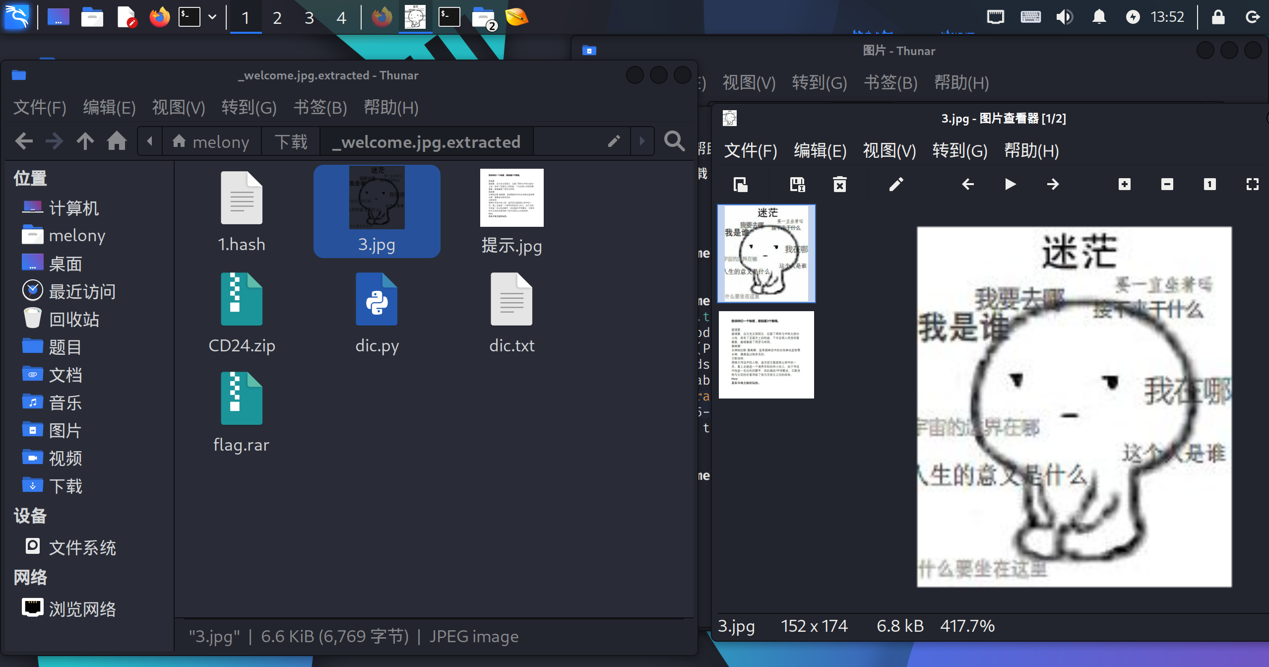
Task: Click the save copy icon in viewer toolbar
Action: coord(797,185)
